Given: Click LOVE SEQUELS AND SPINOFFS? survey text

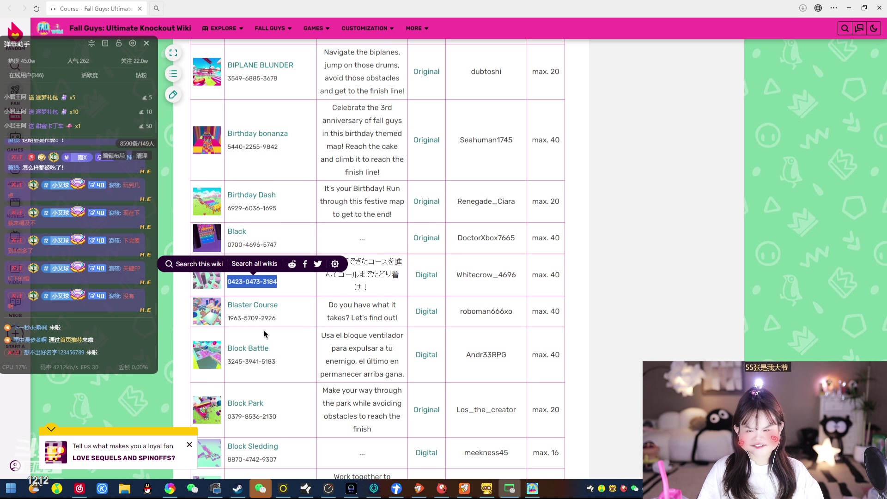Looking at the screenshot, I should (124, 458).
